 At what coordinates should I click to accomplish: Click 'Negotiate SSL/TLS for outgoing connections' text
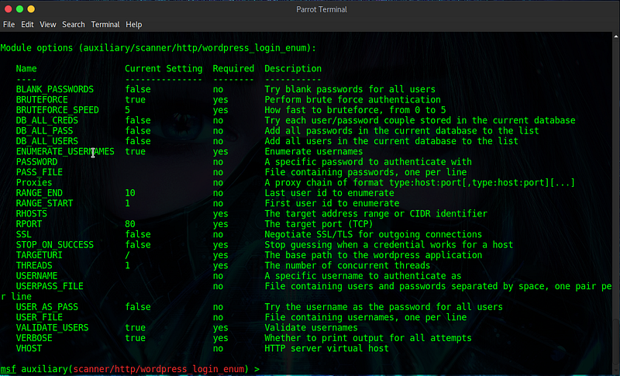[374, 234]
